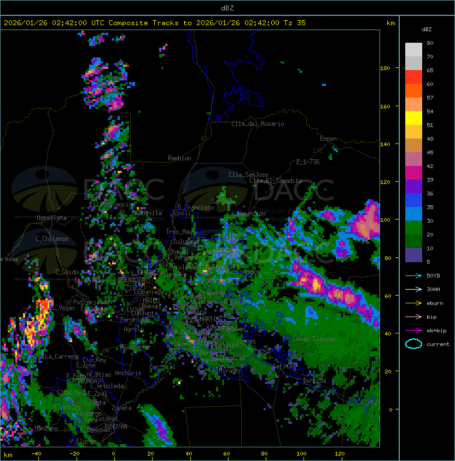Viewport: 455px width, 461px height.
Task: Click the 'C_Chilenos' map label
Action: pos(52,239)
